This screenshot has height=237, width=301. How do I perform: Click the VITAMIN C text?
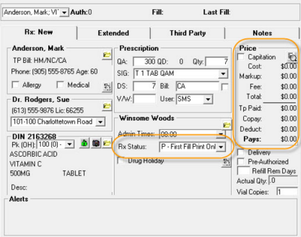[26, 164]
